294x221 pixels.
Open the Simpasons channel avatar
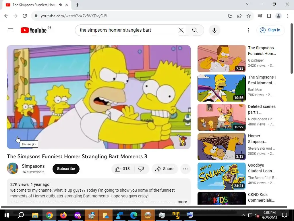pos(13,168)
